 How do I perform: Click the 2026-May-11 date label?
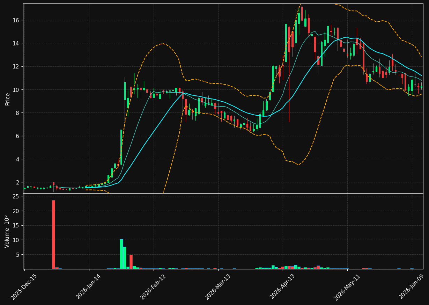pyautogui.click(x=347, y=287)
